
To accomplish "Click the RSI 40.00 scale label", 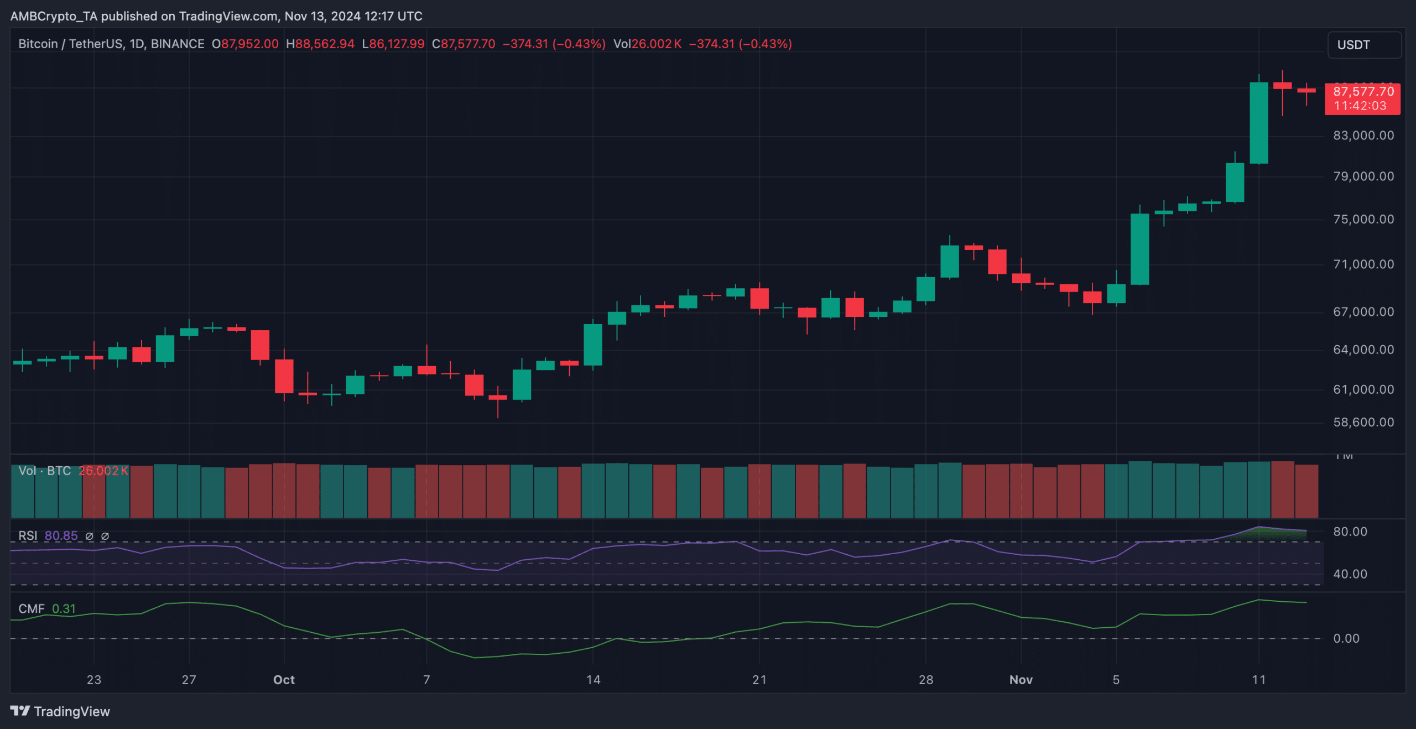I will [x=1350, y=574].
